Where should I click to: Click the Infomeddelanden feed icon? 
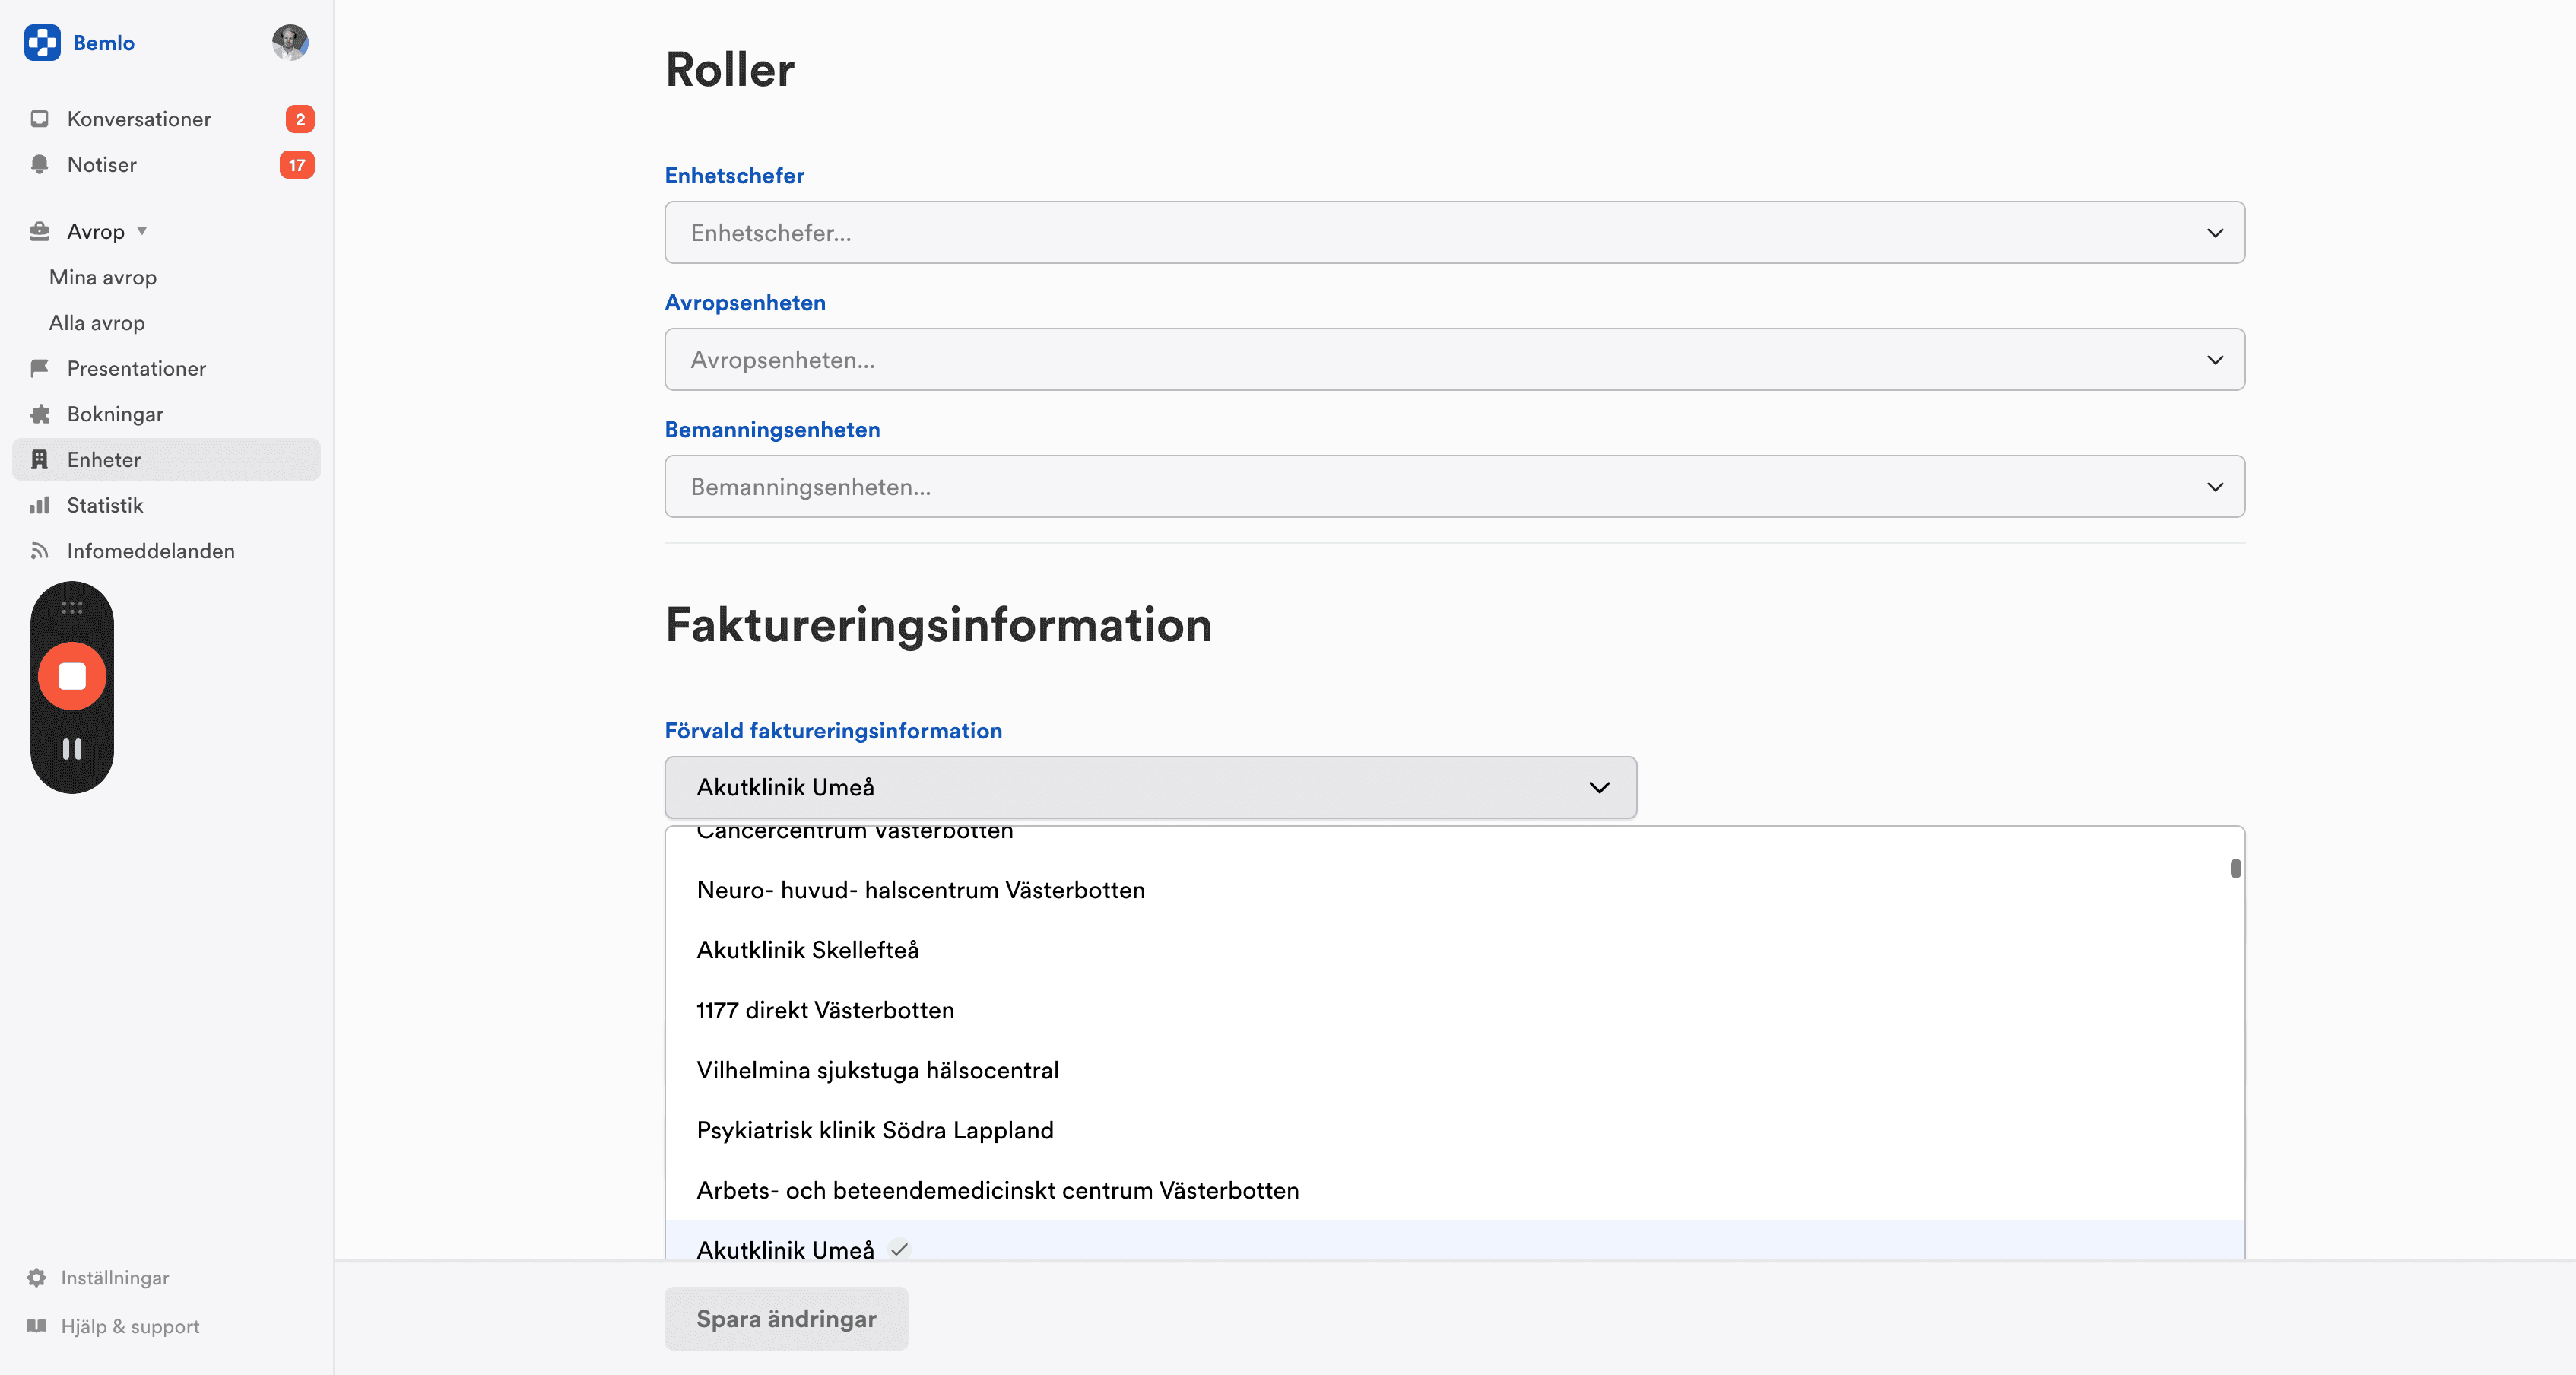pos(39,551)
